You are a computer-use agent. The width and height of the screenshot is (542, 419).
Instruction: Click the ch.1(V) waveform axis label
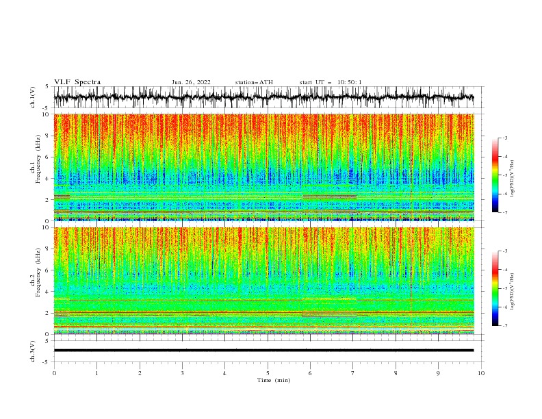click(x=33, y=97)
